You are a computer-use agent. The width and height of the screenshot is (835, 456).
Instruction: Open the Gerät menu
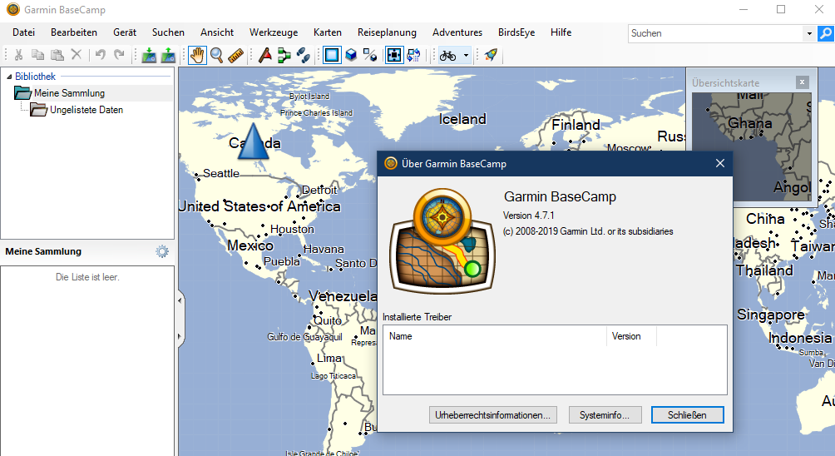point(125,32)
